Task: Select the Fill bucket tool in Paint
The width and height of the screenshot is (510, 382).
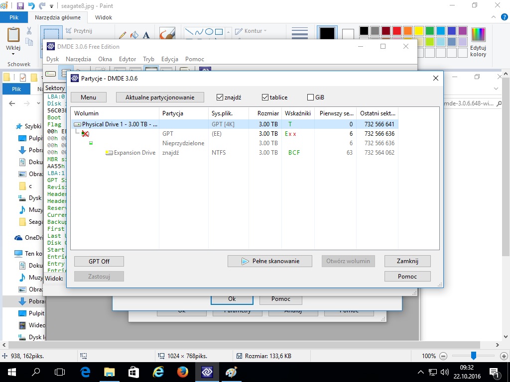Action: (134, 35)
